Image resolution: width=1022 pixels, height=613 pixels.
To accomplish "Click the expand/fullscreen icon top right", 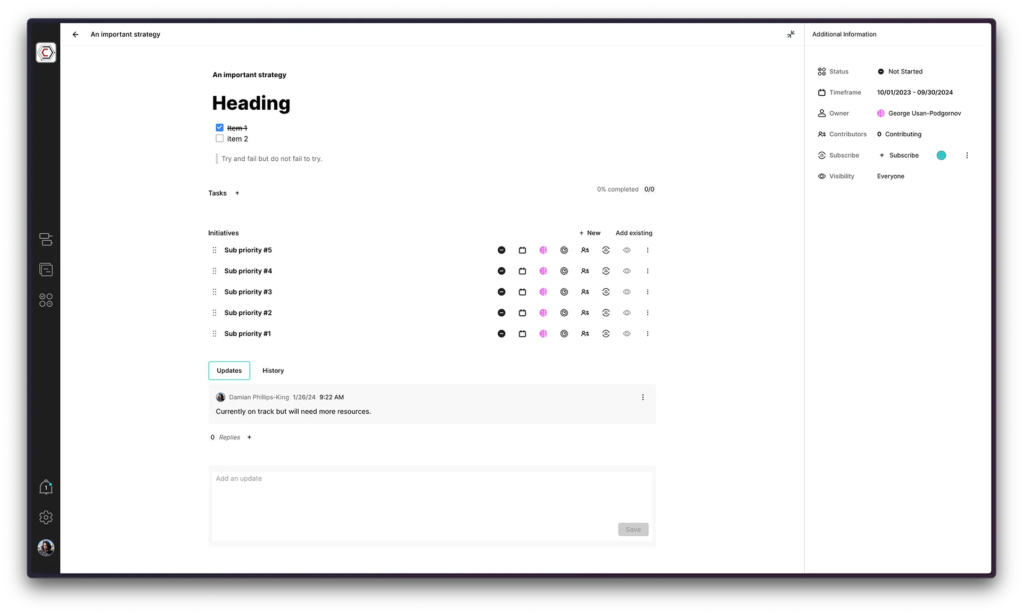I will [x=791, y=34].
